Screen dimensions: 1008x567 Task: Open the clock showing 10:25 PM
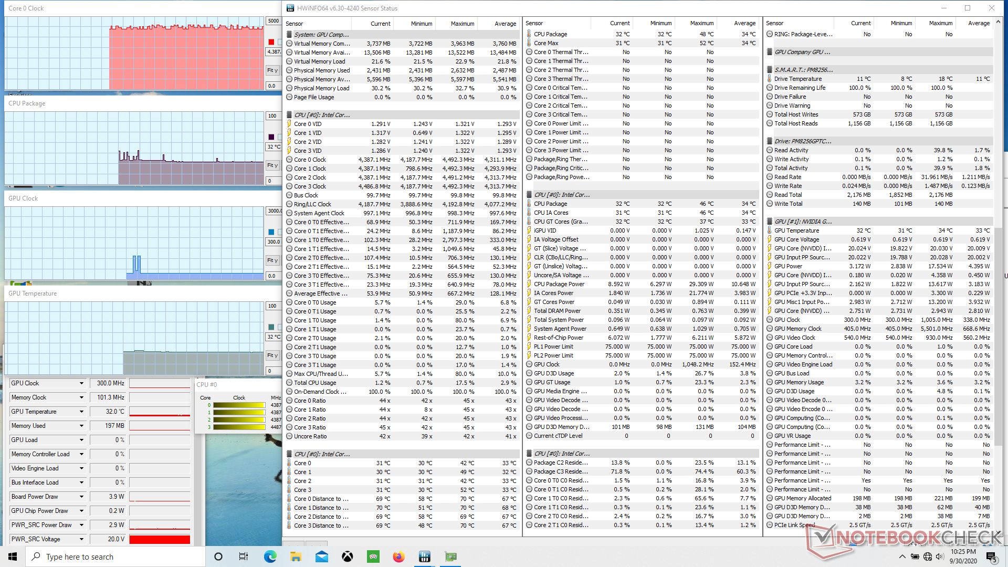[963, 556]
